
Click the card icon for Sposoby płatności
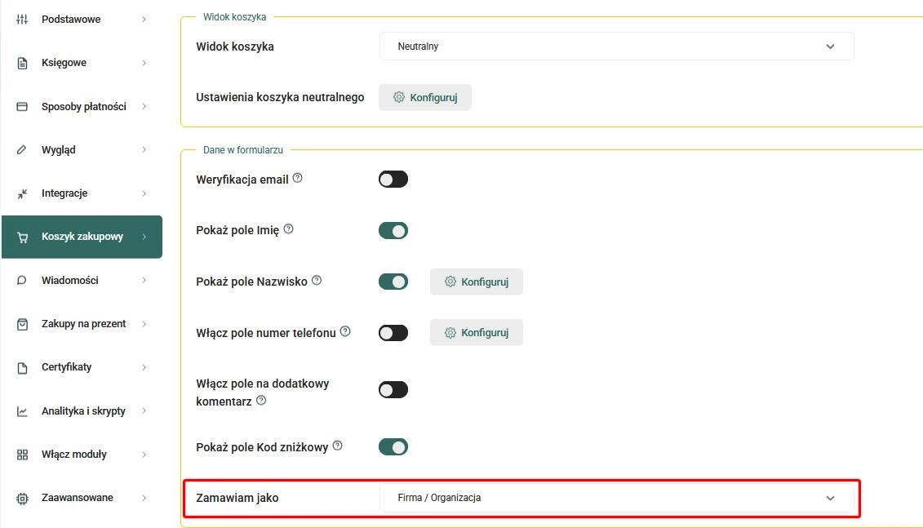tap(22, 107)
